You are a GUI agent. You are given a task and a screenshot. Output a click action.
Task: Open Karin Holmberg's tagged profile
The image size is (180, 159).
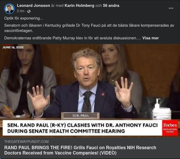pyautogui.click(x=79, y=6)
